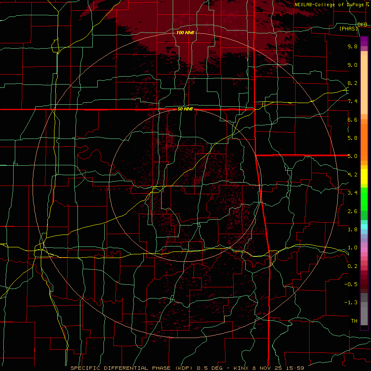Image resolution: width=371 pixels, height=371 pixels.
Task: Click the orange swatch in the color bar
Action: point(364,142)
